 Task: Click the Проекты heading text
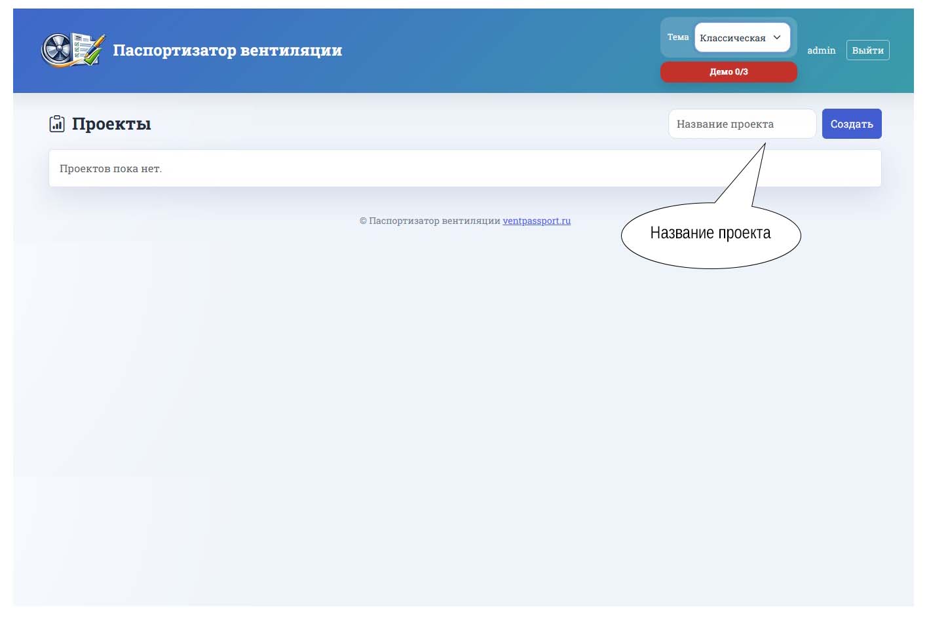click(x=111, y=124)
